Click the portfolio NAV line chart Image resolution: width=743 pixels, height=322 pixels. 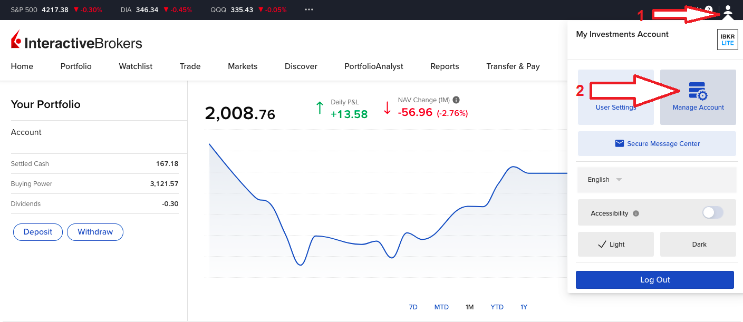pyautogui.click(x=388, y=211)
